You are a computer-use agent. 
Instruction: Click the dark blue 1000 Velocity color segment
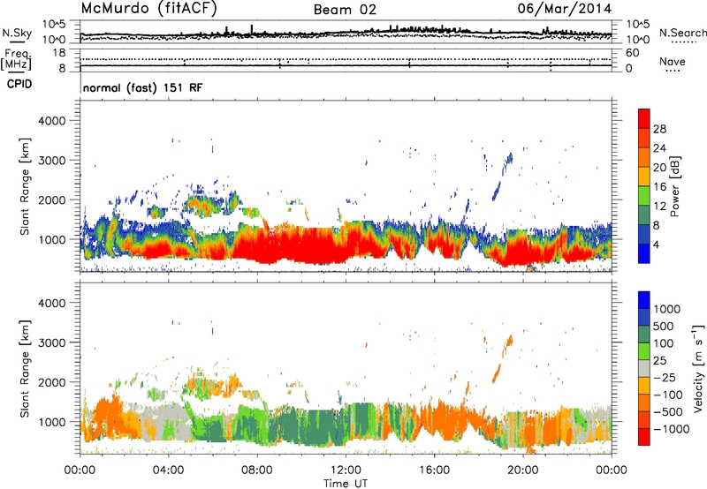644,317
